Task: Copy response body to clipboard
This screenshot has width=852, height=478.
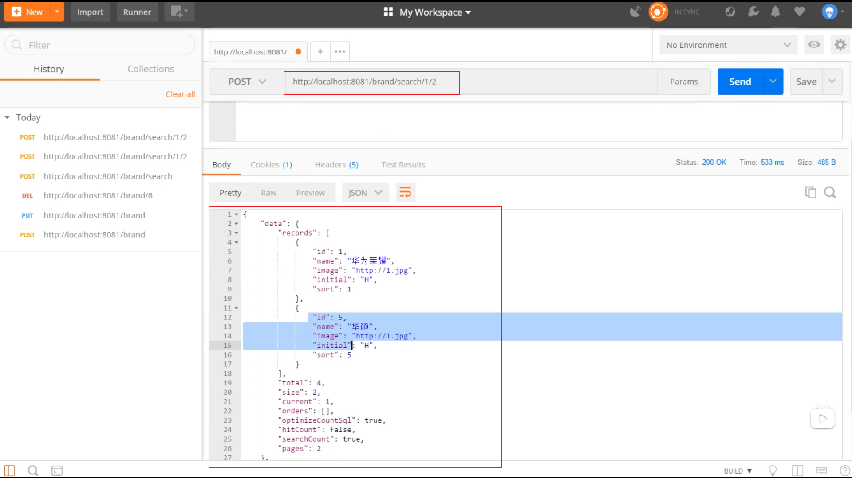Action: pos(810,192)
